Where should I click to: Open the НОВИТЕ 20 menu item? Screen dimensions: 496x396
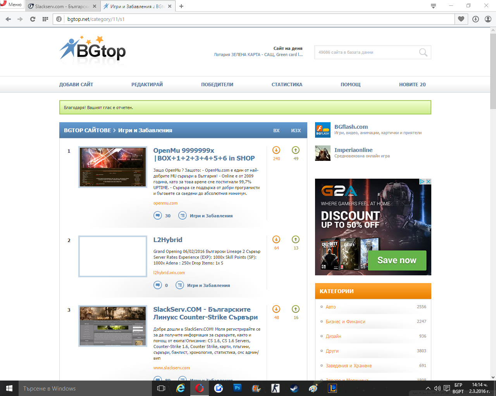[x=412, y=84]
